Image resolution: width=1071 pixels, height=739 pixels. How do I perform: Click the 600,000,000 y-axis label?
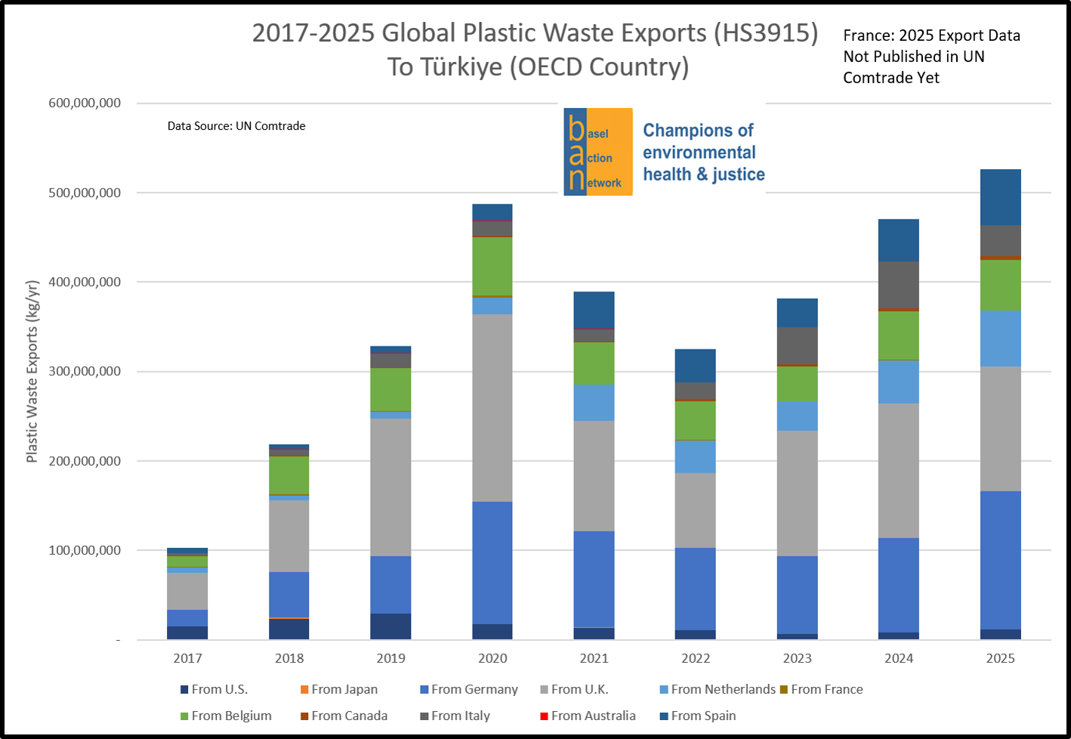[85, 103]
